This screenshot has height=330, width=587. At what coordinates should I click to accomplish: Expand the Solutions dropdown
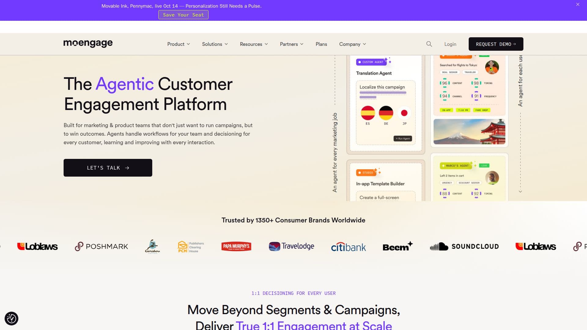[x=215, y=44]
